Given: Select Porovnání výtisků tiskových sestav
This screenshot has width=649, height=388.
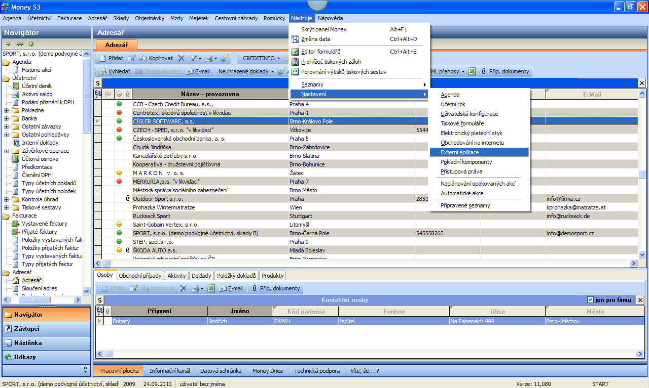Looking at the screenshot, I should pos(359,72).
